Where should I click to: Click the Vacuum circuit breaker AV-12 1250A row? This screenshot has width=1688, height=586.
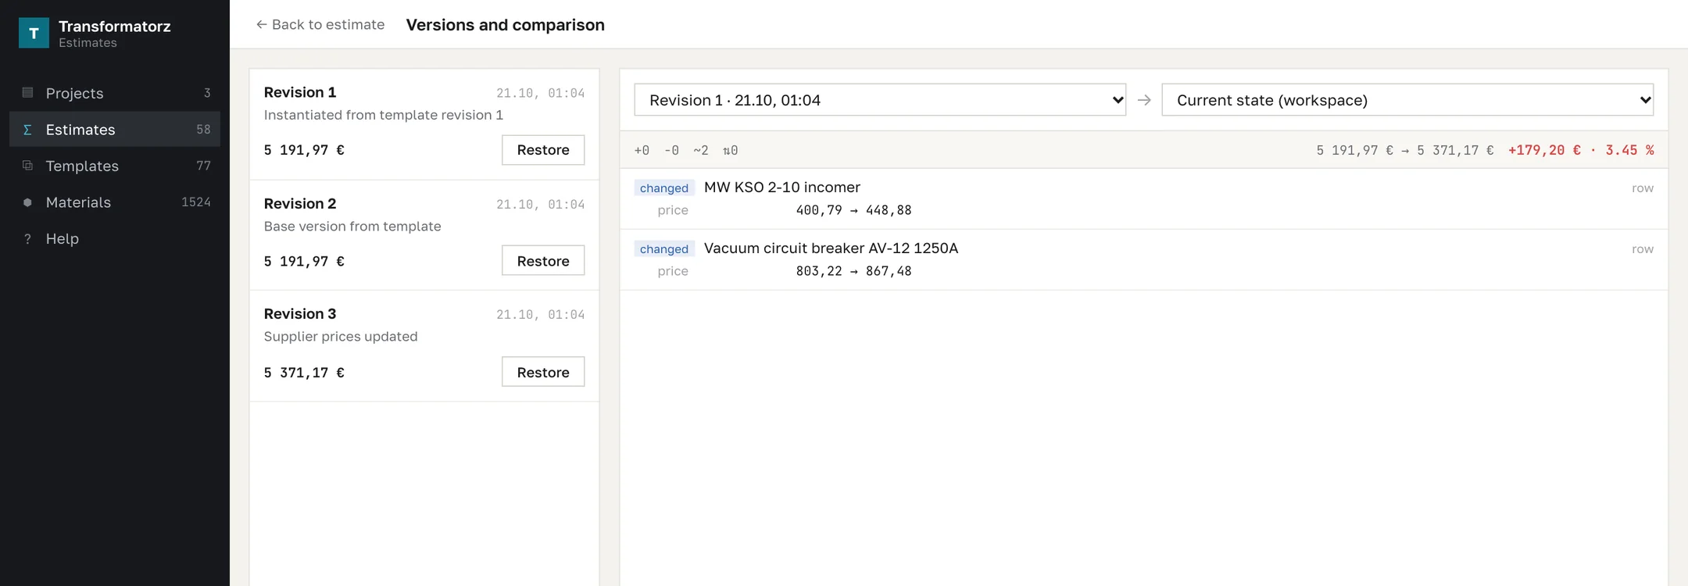point(1144,259)
